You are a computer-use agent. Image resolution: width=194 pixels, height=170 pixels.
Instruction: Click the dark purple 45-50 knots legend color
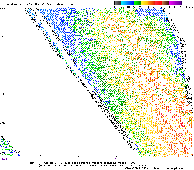(x=179, y=3)
